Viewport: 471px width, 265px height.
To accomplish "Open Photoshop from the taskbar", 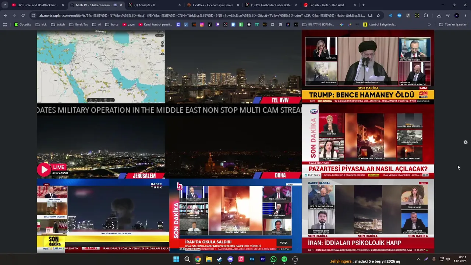I will pyautogui.click(x=252, y=259).
